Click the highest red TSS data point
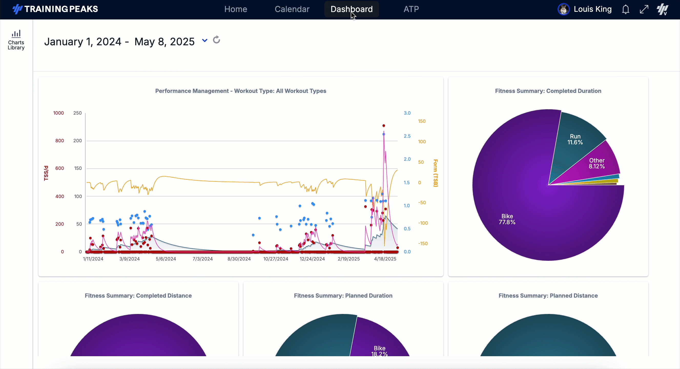Viewport: 680px width, 369px height. tap(384, 126)
